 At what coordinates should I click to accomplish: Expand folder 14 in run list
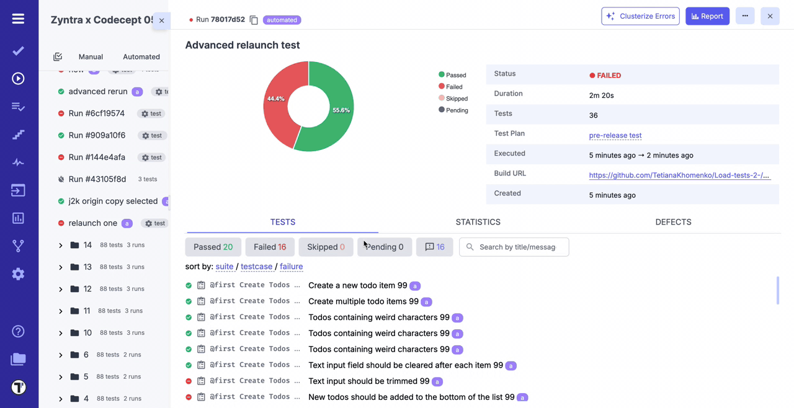61,246
